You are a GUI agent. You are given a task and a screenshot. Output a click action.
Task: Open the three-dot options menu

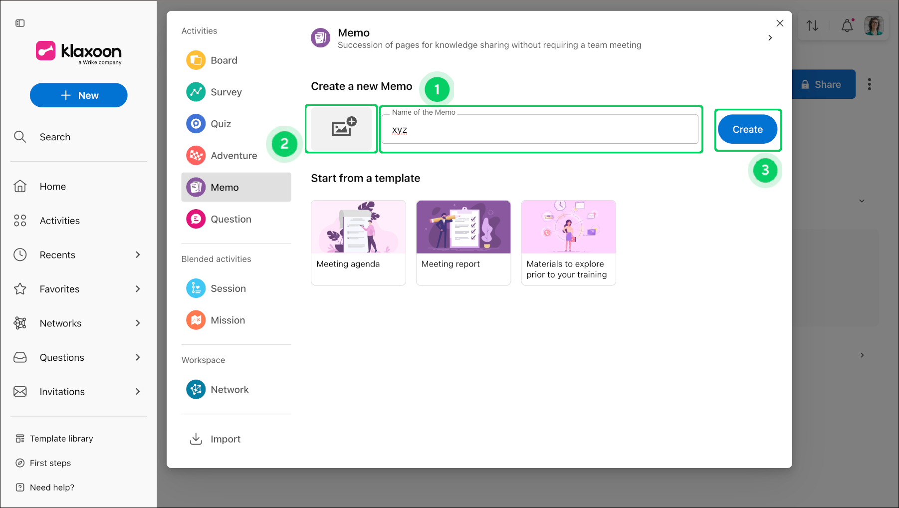point(870,84)
